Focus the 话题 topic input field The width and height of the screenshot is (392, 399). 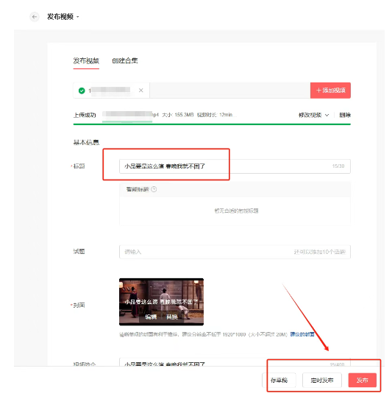235,252
